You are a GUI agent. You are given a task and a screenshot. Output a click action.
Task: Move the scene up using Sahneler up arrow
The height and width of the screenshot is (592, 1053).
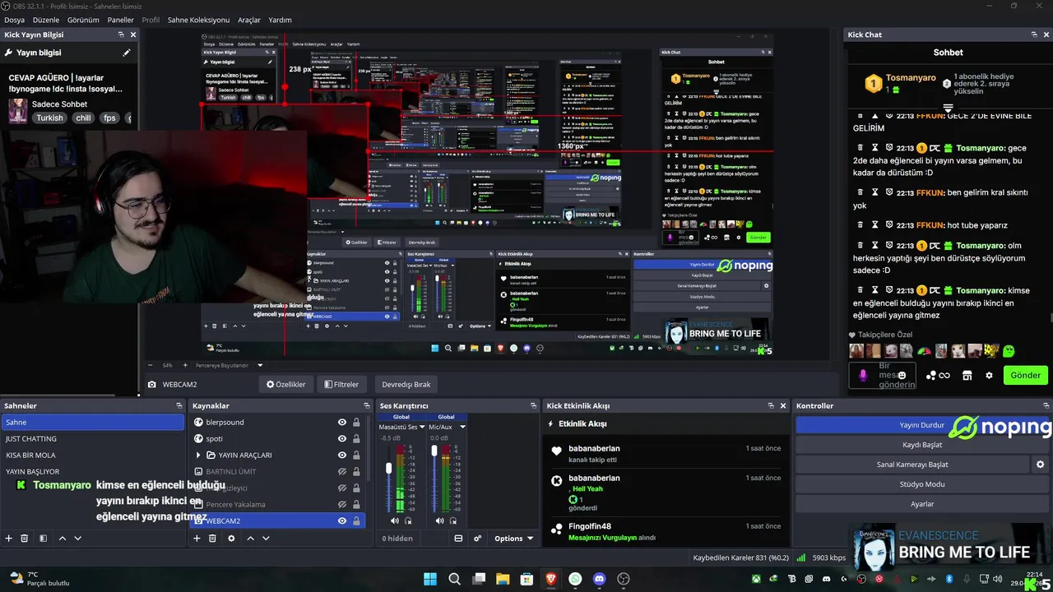coord(63,539)
